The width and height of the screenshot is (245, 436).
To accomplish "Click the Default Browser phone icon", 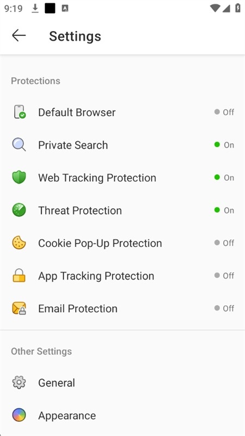I will coord(19,112).
